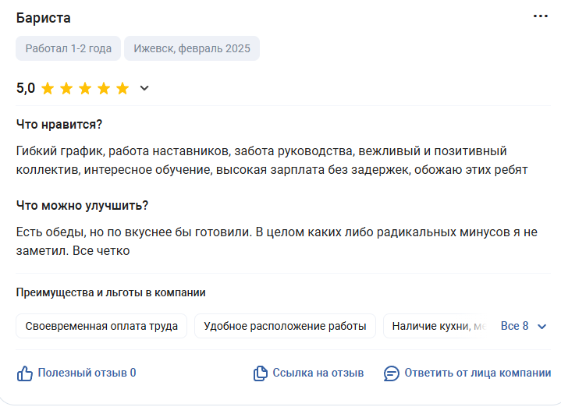Click the fifth rating star

click(122, 88)
